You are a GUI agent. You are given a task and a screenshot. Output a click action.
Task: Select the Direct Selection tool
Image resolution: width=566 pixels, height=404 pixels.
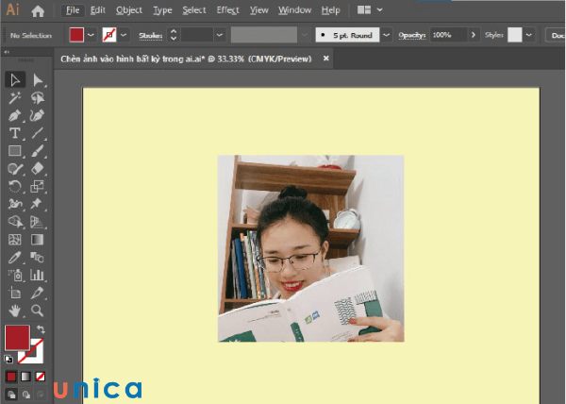(x=38, y=80)
